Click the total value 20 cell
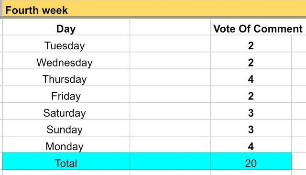This screenshot has width=306, height=175. point(251,161)
